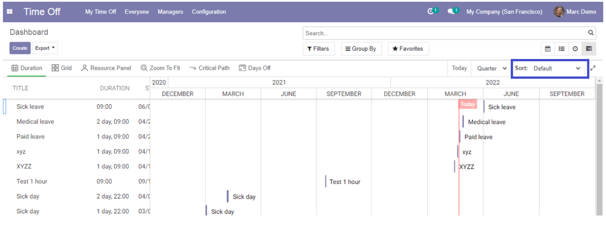Viewport: 606px width, 225px height.
Task: Click the search magnifier icon
Action: point(591,33)
